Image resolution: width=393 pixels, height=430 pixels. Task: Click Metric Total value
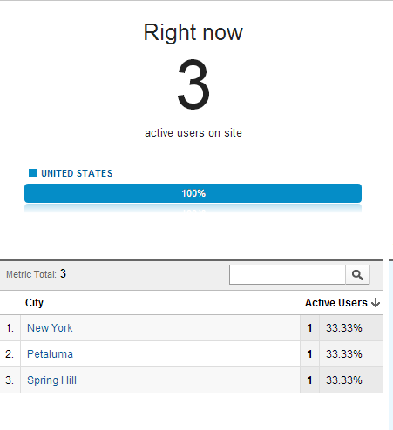(63, 273)
